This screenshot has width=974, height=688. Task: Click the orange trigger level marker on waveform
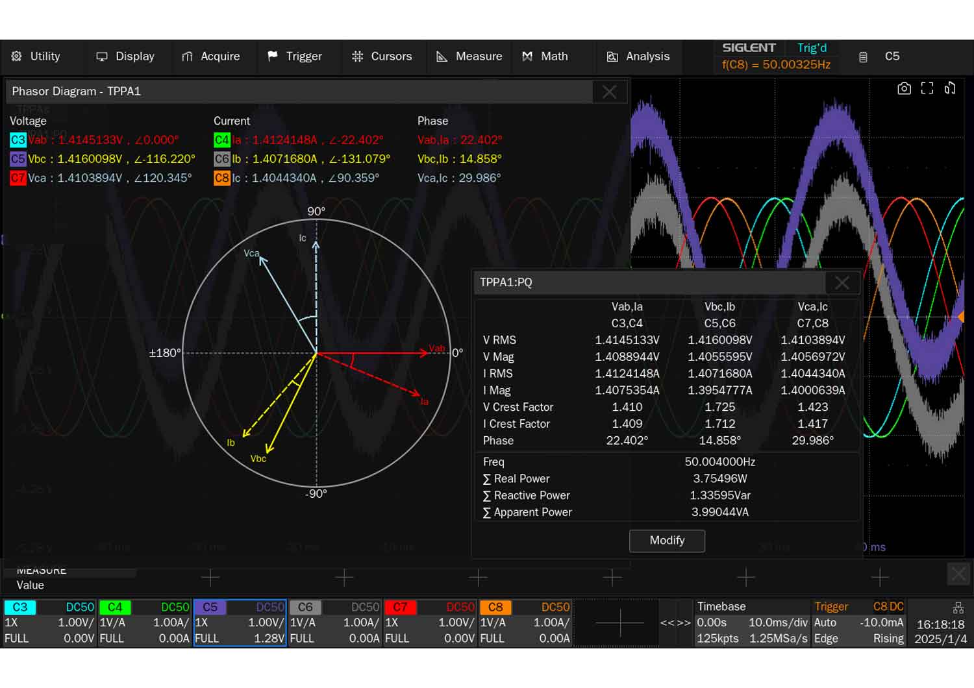pyautogui.click(x=960, y=317)
